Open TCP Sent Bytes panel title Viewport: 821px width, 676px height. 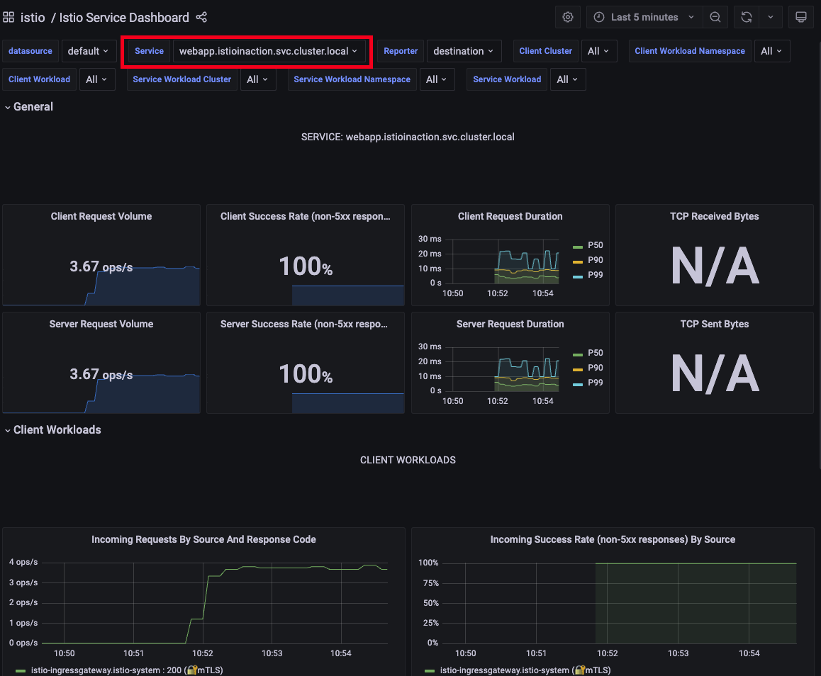(x=714, y=324)
